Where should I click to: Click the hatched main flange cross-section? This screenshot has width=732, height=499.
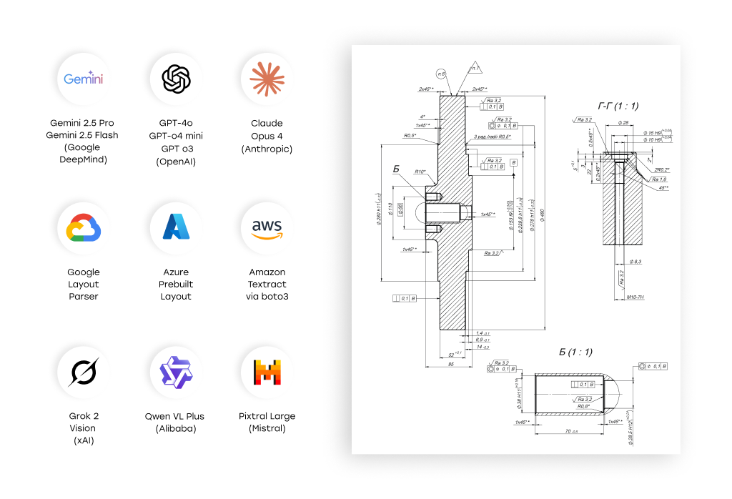tap(452, 286)
